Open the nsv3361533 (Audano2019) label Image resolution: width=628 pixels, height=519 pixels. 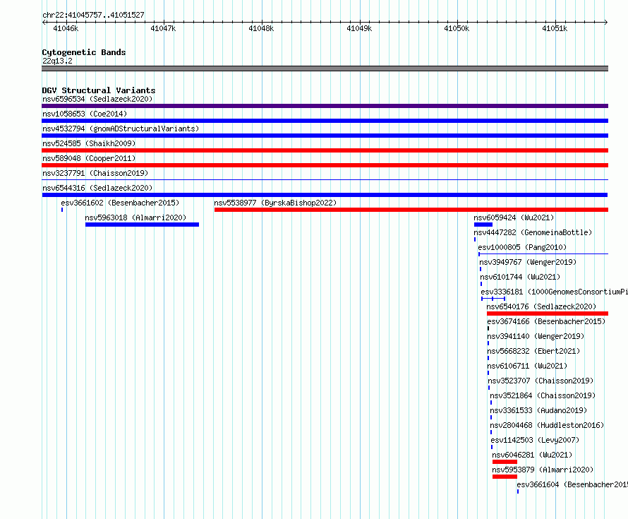pyautogui.click(x=538, y=410)
